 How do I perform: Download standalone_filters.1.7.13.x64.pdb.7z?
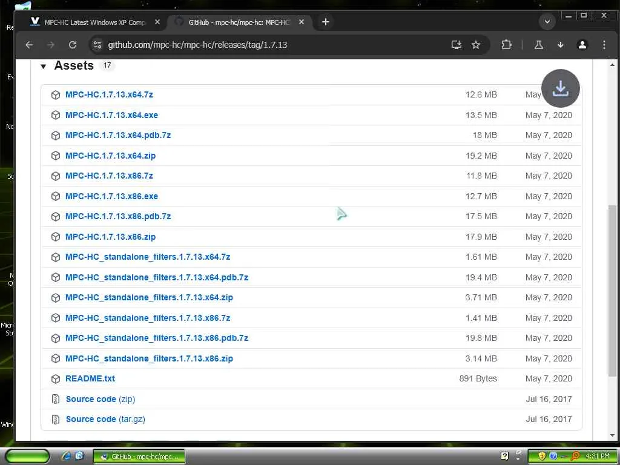pos(157,277)
